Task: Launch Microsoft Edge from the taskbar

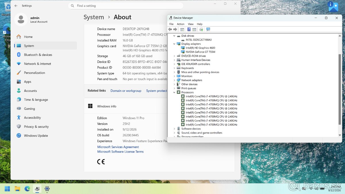Action: (27, 189)
